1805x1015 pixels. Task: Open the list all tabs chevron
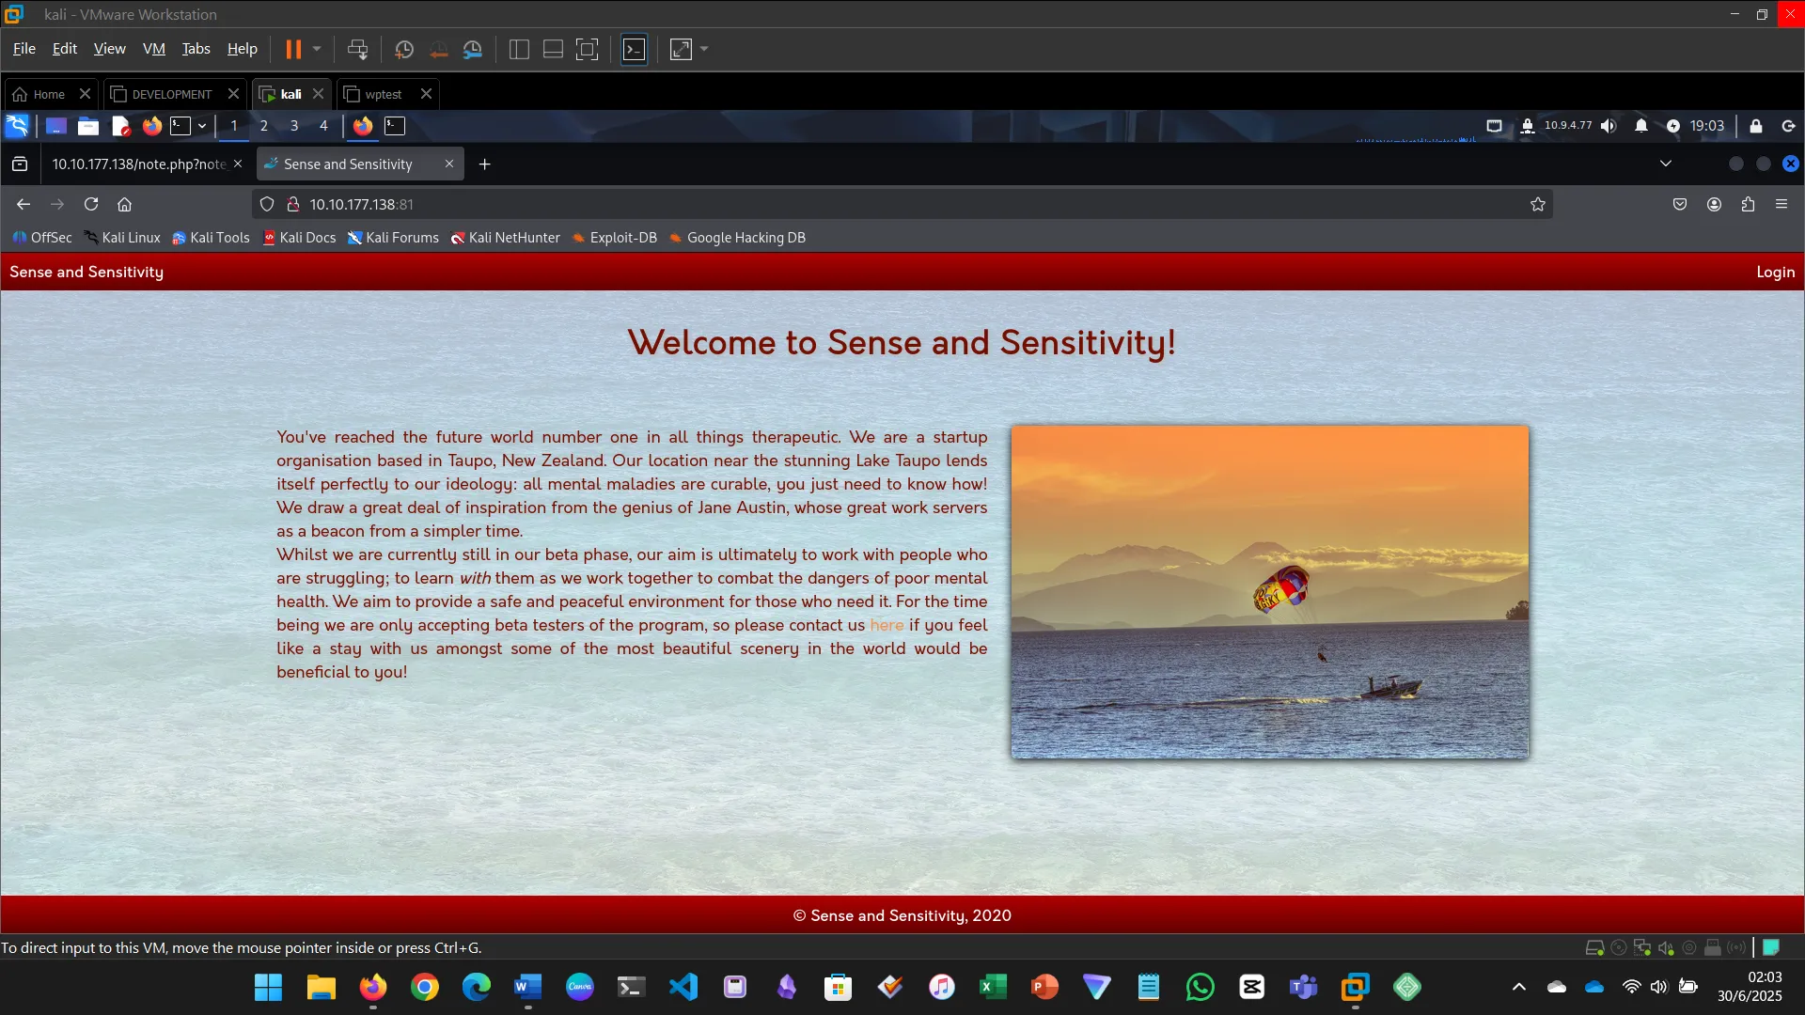1666,164
